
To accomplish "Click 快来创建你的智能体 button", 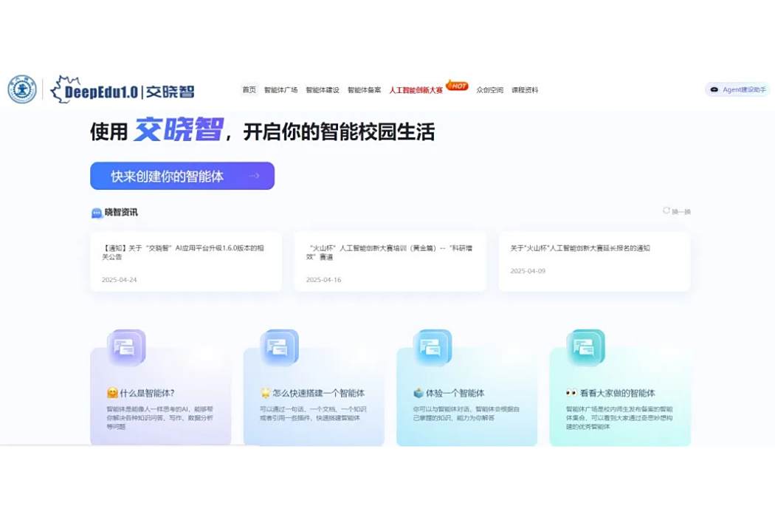I will 182,176.
